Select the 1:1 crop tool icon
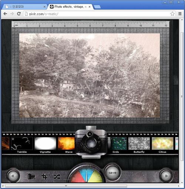Viewport: 185px width, 189px height. click(45, 176)
